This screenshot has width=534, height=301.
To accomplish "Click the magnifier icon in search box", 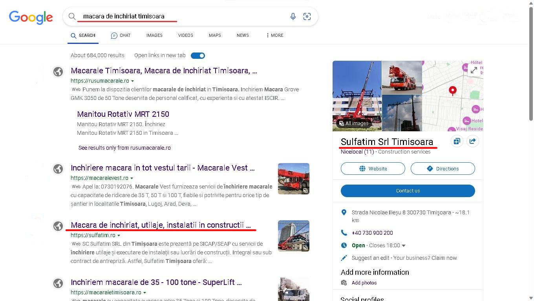I will click(x=72, y=16).
